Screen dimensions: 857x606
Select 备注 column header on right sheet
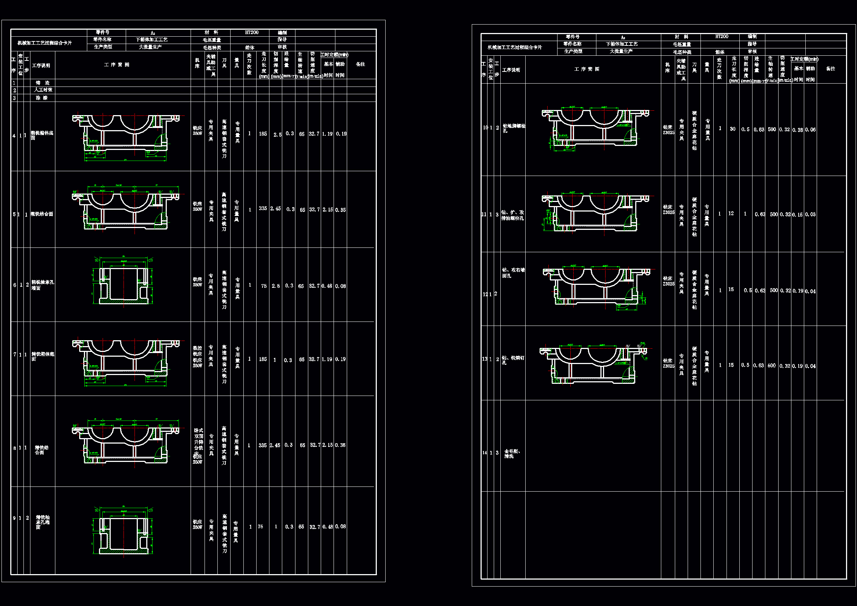pos(830,69)
